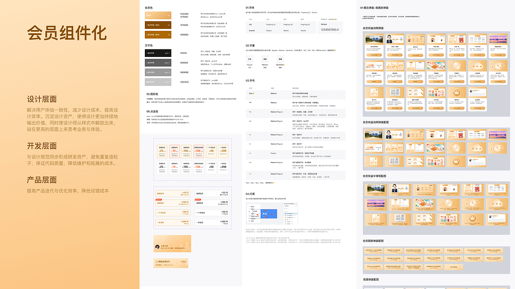Choose orange list row 连续包月 ¥25/月
515x289 pixels.
click(x=173, y=193)
